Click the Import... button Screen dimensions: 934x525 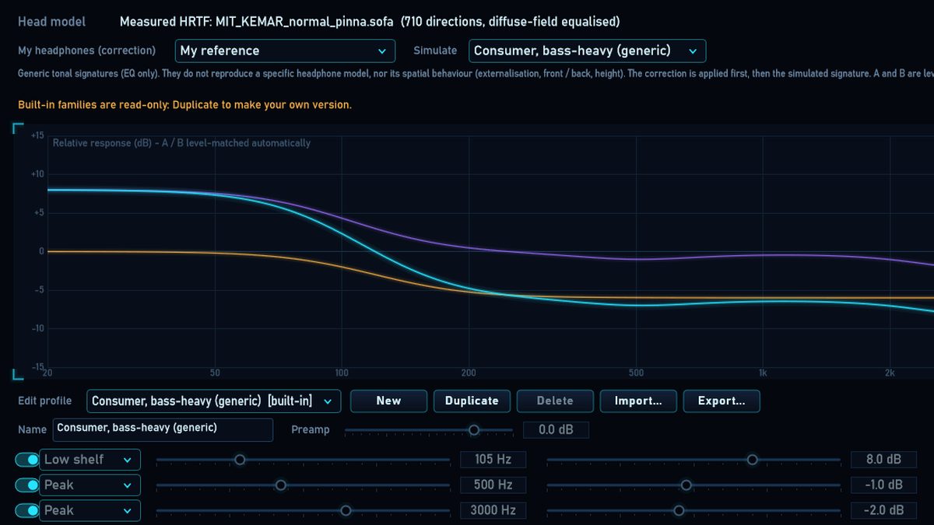(638, 401)
